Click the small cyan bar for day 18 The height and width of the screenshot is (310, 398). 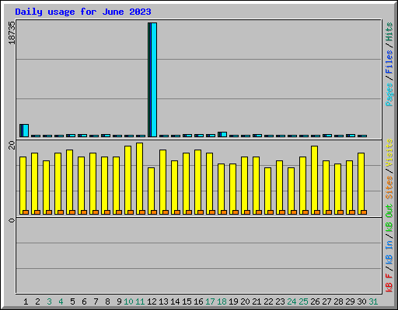[x=224, y=135]
